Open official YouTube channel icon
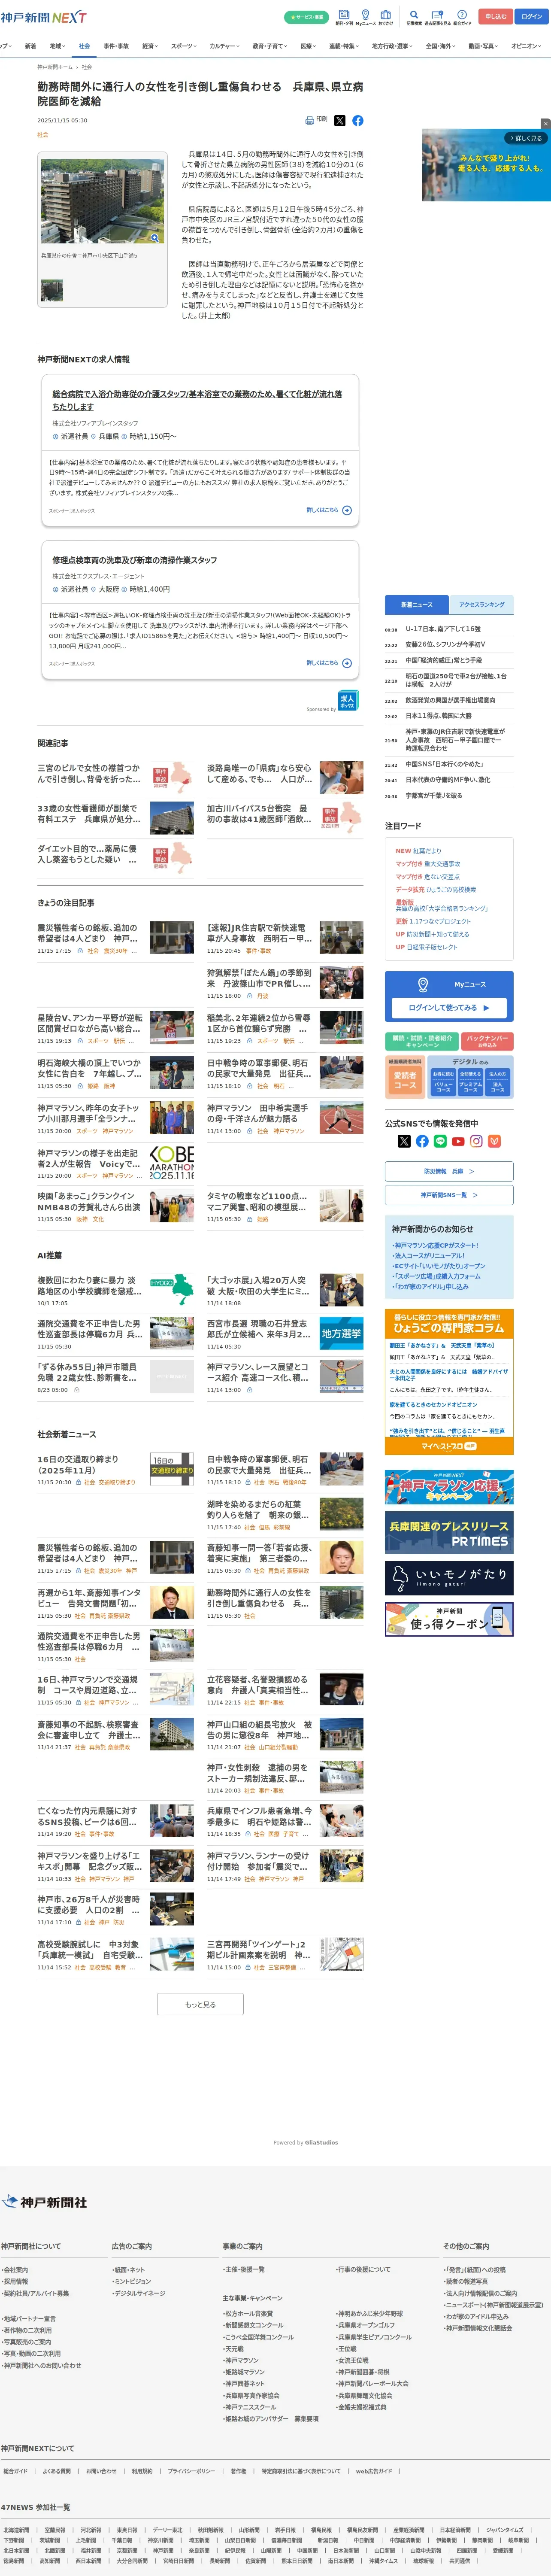 [x=458, y=1141]
